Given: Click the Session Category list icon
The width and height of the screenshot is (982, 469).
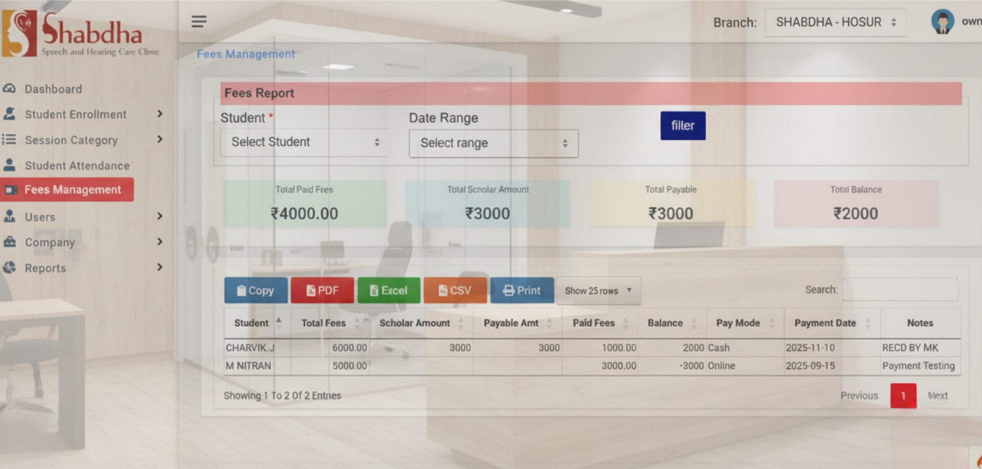Looking at the screenshot, I should [10, 140].
